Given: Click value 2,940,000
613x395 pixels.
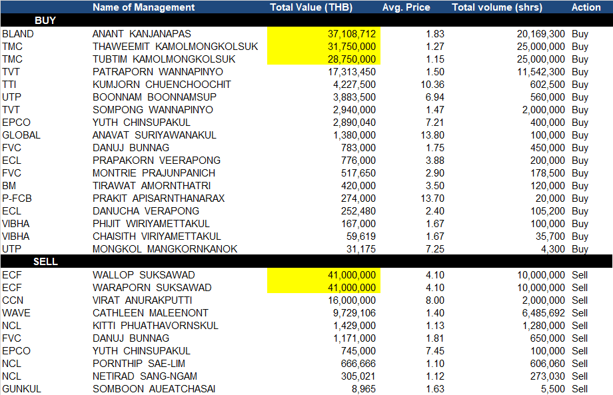Looking at the screenshot, I should (354, 110).
